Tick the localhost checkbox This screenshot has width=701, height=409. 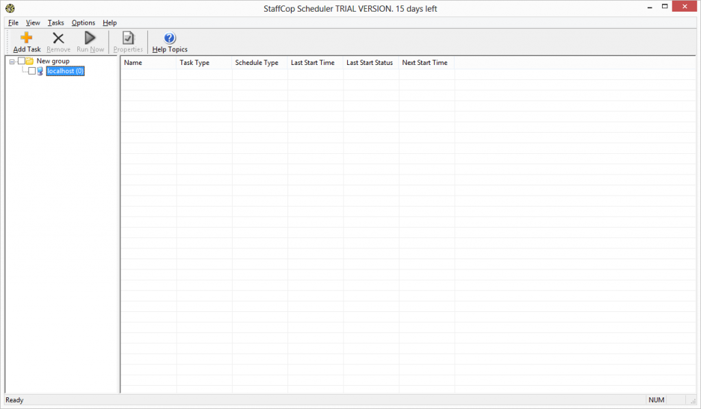click(x=31, y=71)
